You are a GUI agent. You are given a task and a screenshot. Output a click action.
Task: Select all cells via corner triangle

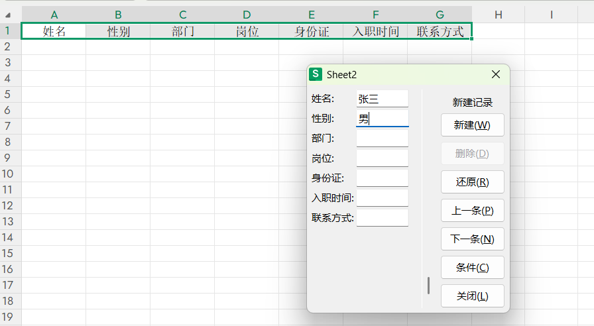(8, 15)
